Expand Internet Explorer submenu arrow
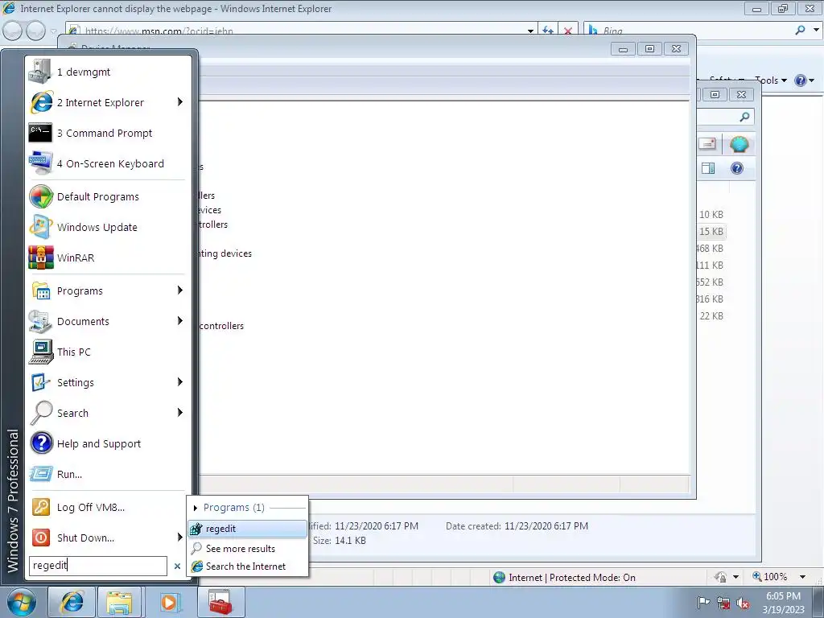824x618 pixels. tap(180, 102)
